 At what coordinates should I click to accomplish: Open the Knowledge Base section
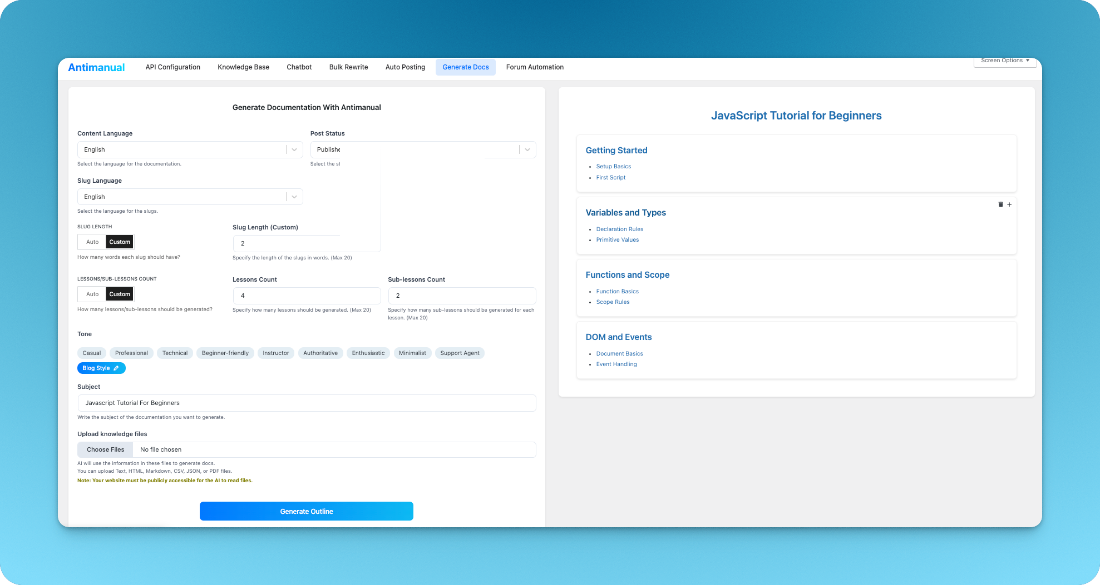point(243,67)
